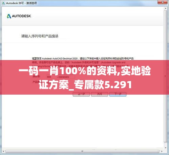Close the Autodesk license activation window
Image resolution: width=169 pixels, height=155 pixels.
[x=163, y=2]
